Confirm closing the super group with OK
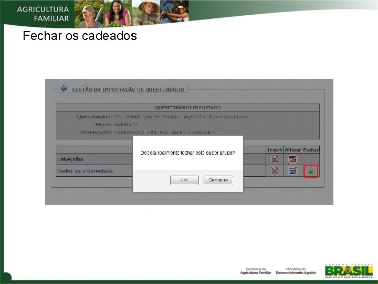This screenshot has height=284, width=378. pyautogui.click(x=184, y=180)
